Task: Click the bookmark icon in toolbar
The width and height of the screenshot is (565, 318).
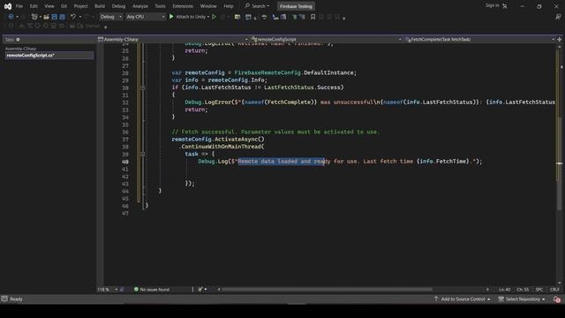Action: point(313,17)
